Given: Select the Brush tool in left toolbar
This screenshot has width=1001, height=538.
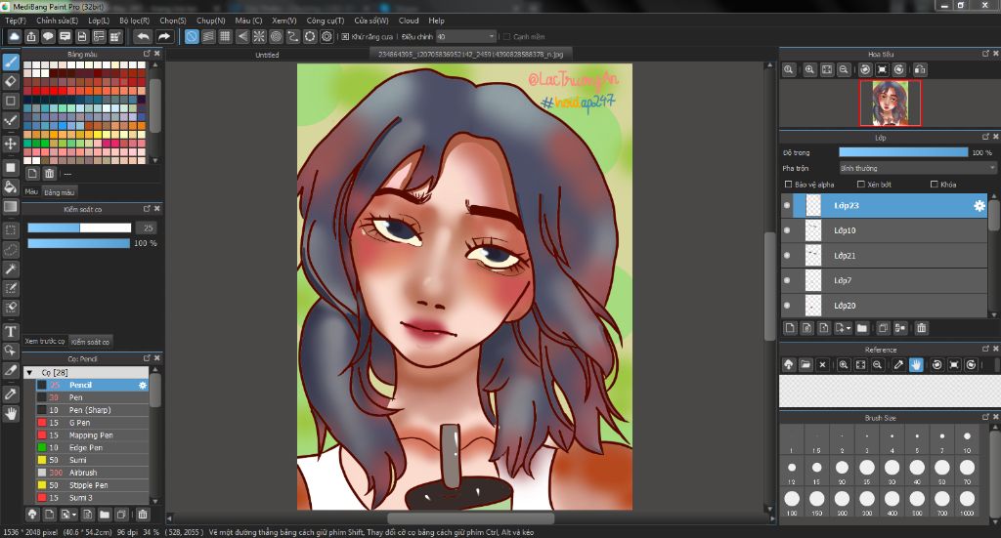Looking at the screenshot, I should (11, 62).
